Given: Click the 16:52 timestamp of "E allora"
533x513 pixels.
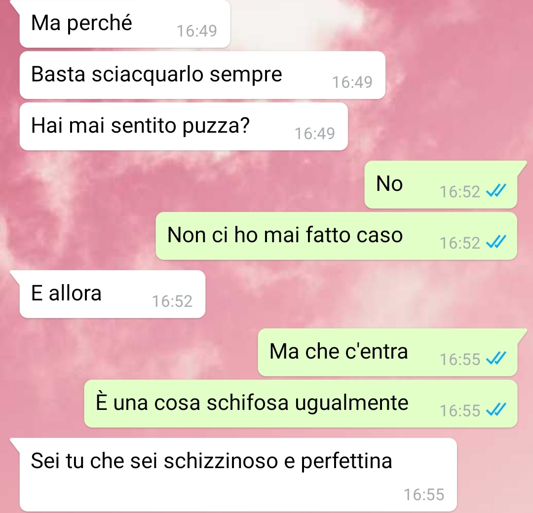Looking at the screenshot, I should (x=172, y=301).
